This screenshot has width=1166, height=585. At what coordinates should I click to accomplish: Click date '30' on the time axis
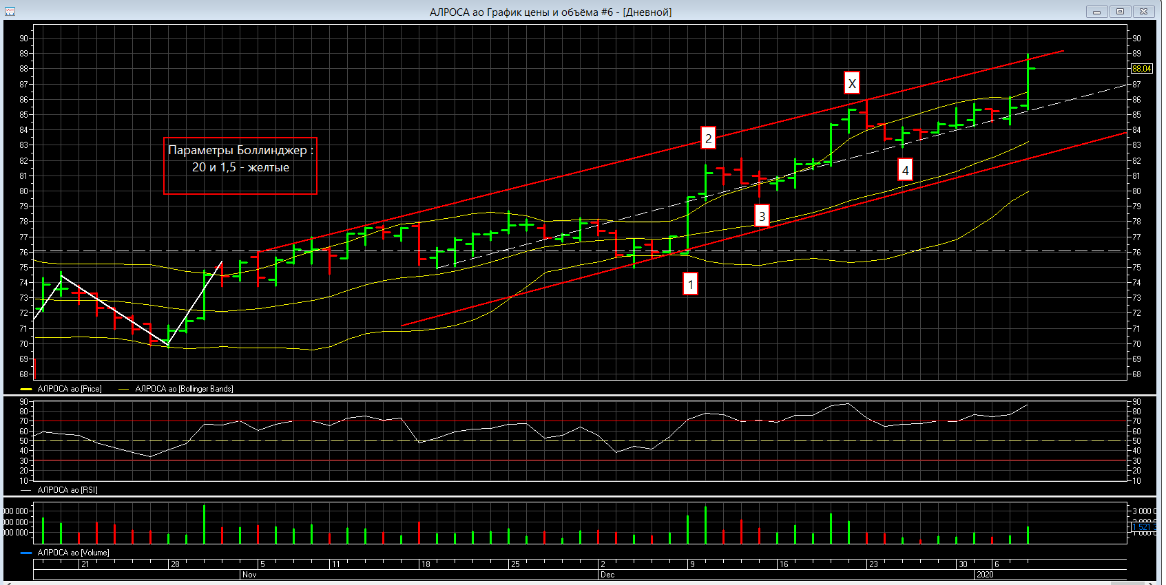click(x=963, y=564)
